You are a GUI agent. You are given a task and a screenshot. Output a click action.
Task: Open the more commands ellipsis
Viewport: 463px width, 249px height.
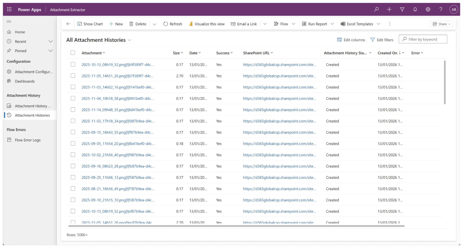point(390,24)
